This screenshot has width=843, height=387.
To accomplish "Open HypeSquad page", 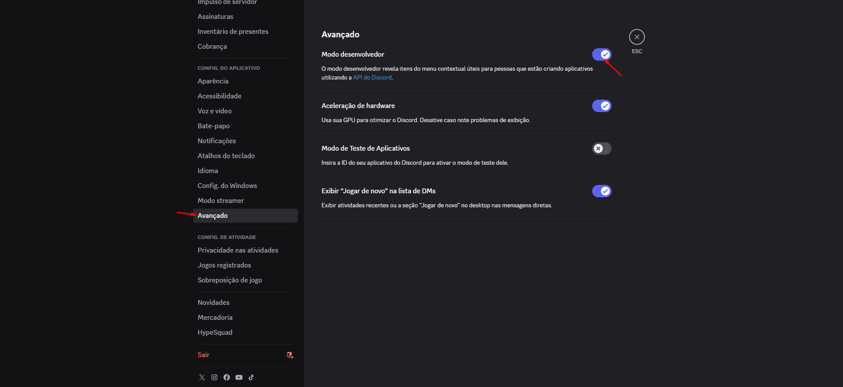I will 246,333.
